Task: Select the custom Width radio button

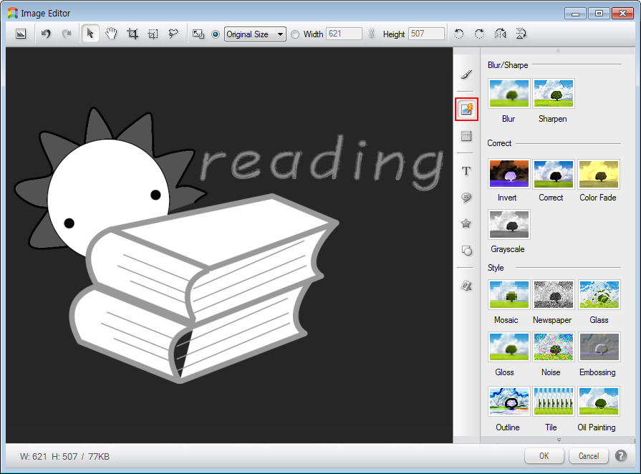Action: coord(295,34)
